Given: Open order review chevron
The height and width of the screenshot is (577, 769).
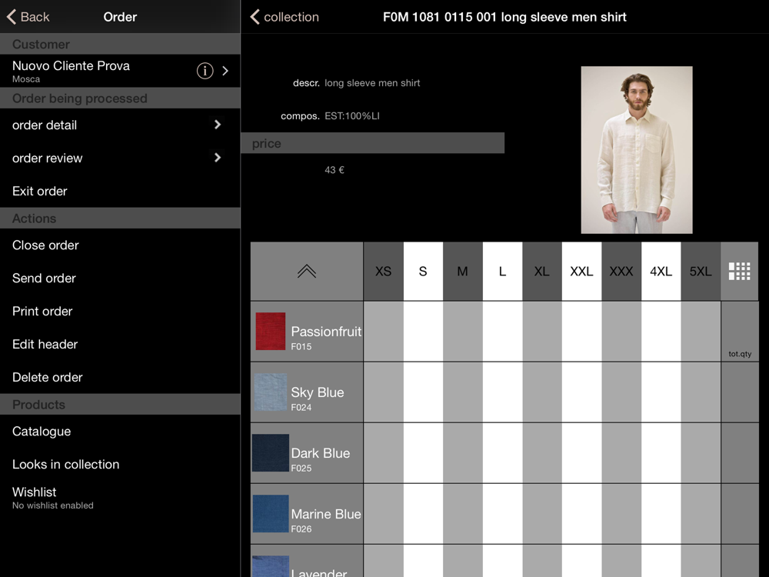Looking at the screenshot, I should click(x=218, y=158).
